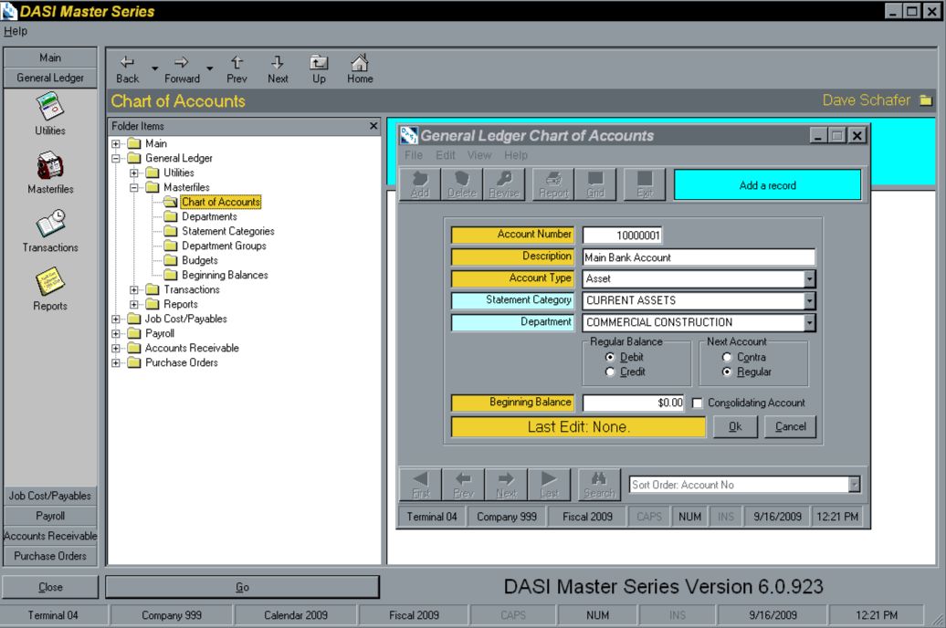This screenshot has height=628, width=946.
Task: Open the Statement Category dropdown
Action: click(809, 300)
